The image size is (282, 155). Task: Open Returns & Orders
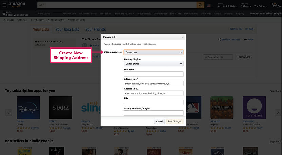(246, 5)
